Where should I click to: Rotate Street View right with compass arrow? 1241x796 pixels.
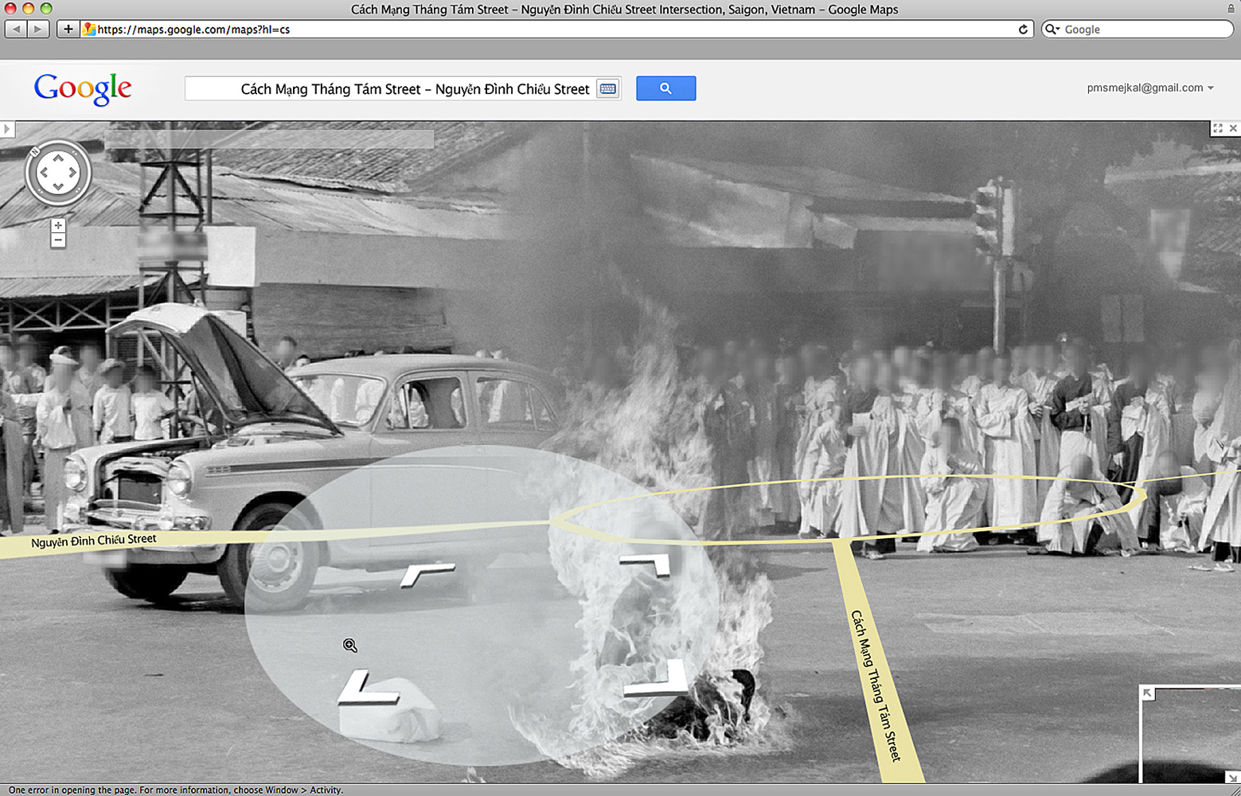[x=72, y=173]
